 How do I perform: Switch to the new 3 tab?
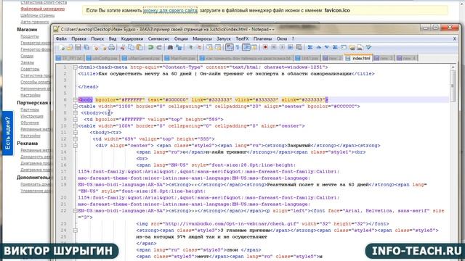[384, 58]
